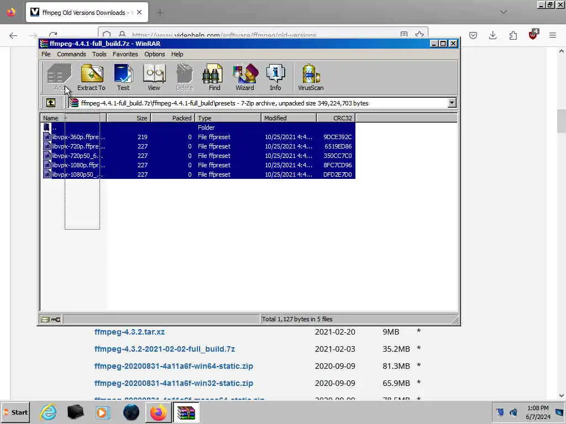Open Windows Media Player from taskbar
566x424 pixels.
[x=103, y=412]
